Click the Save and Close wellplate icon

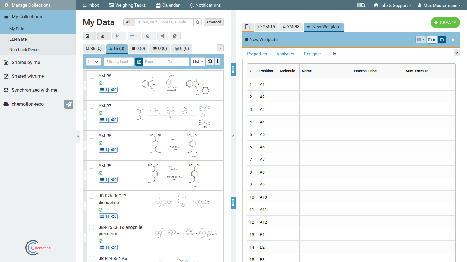(432, 40)
